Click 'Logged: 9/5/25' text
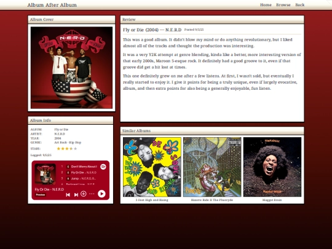 coord(41,155)
